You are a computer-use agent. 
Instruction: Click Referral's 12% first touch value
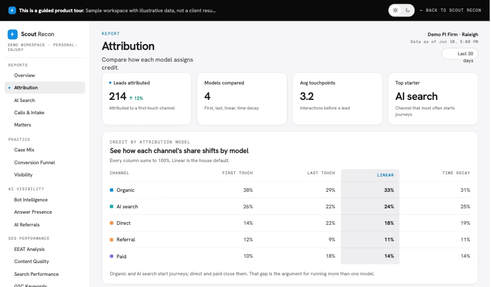coord(248,240)
